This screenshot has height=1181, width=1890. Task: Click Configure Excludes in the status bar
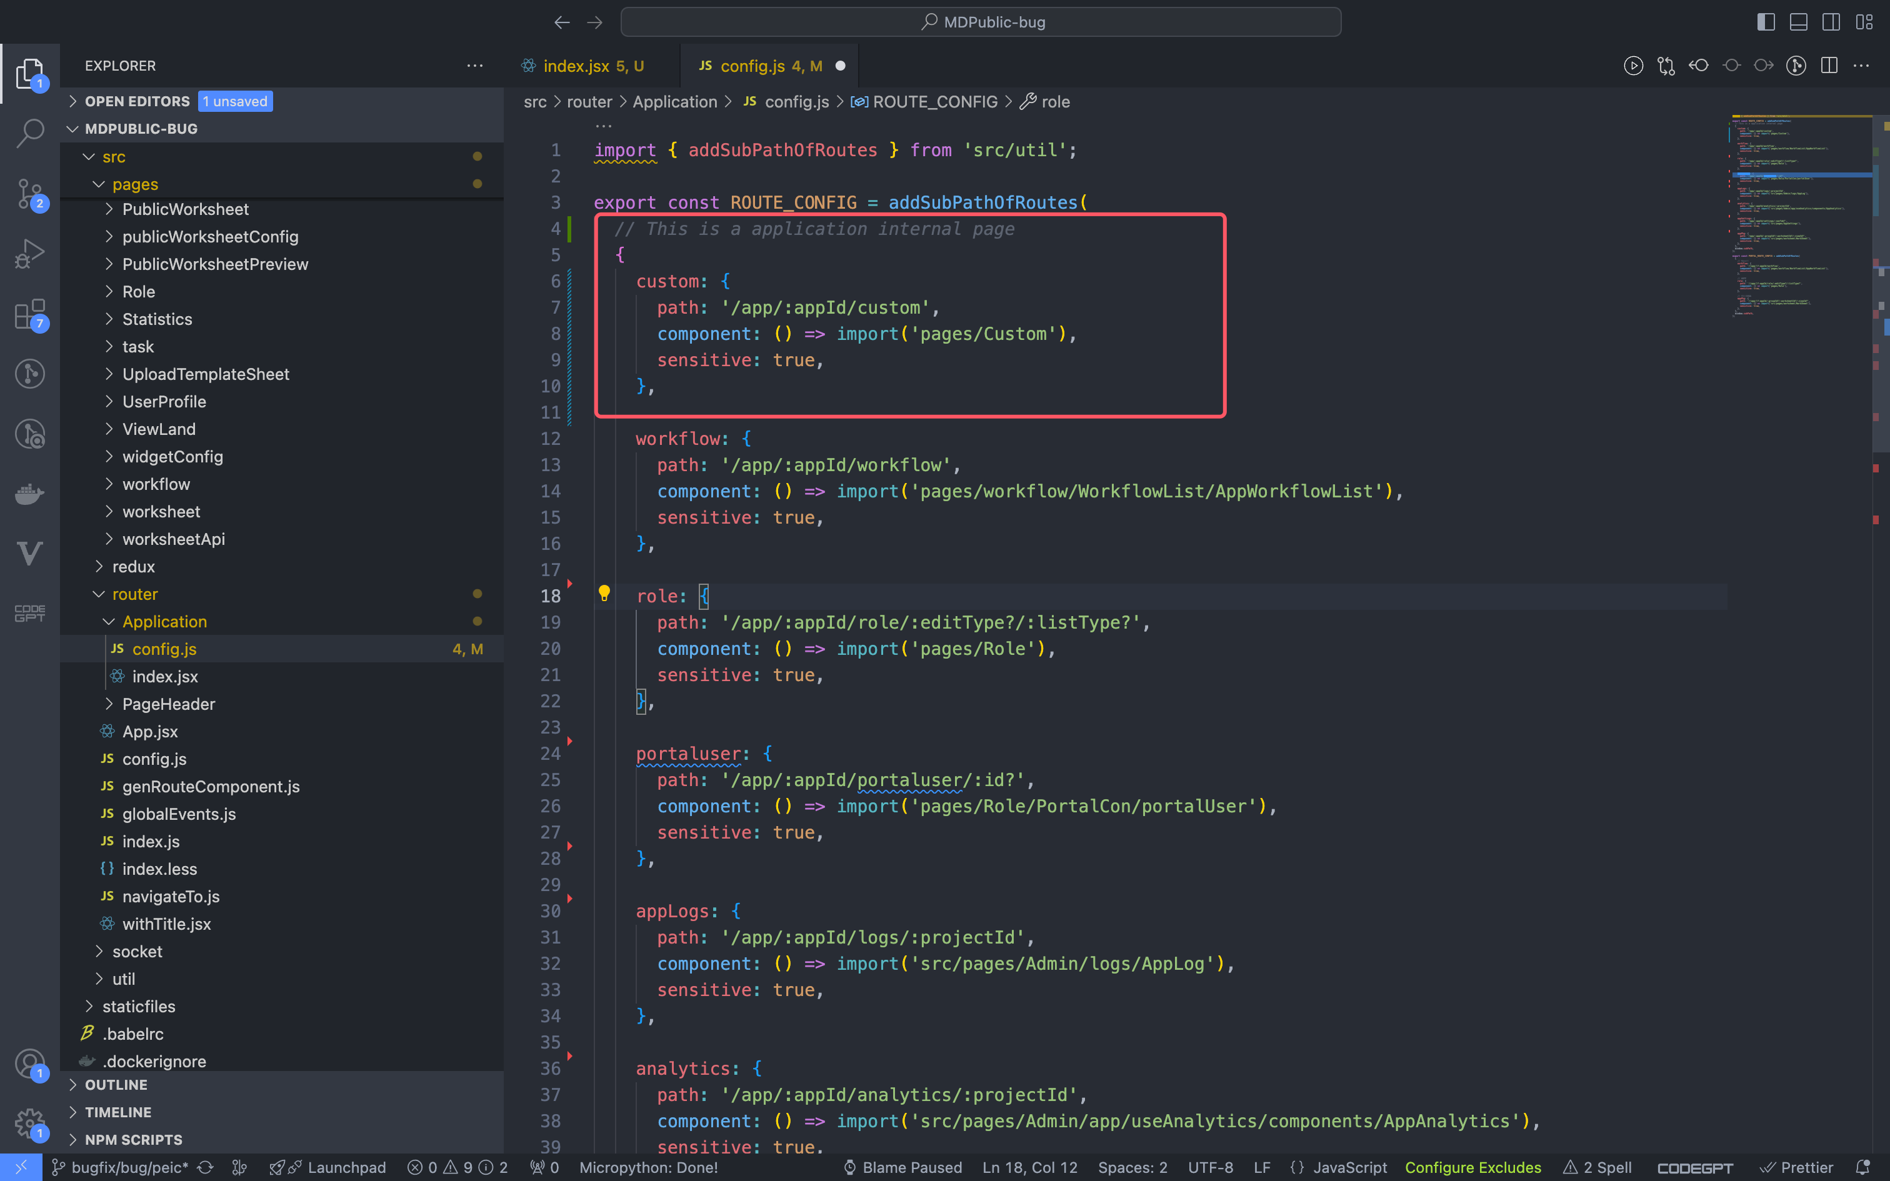pyautogui.click(x=1472, y=1167)
